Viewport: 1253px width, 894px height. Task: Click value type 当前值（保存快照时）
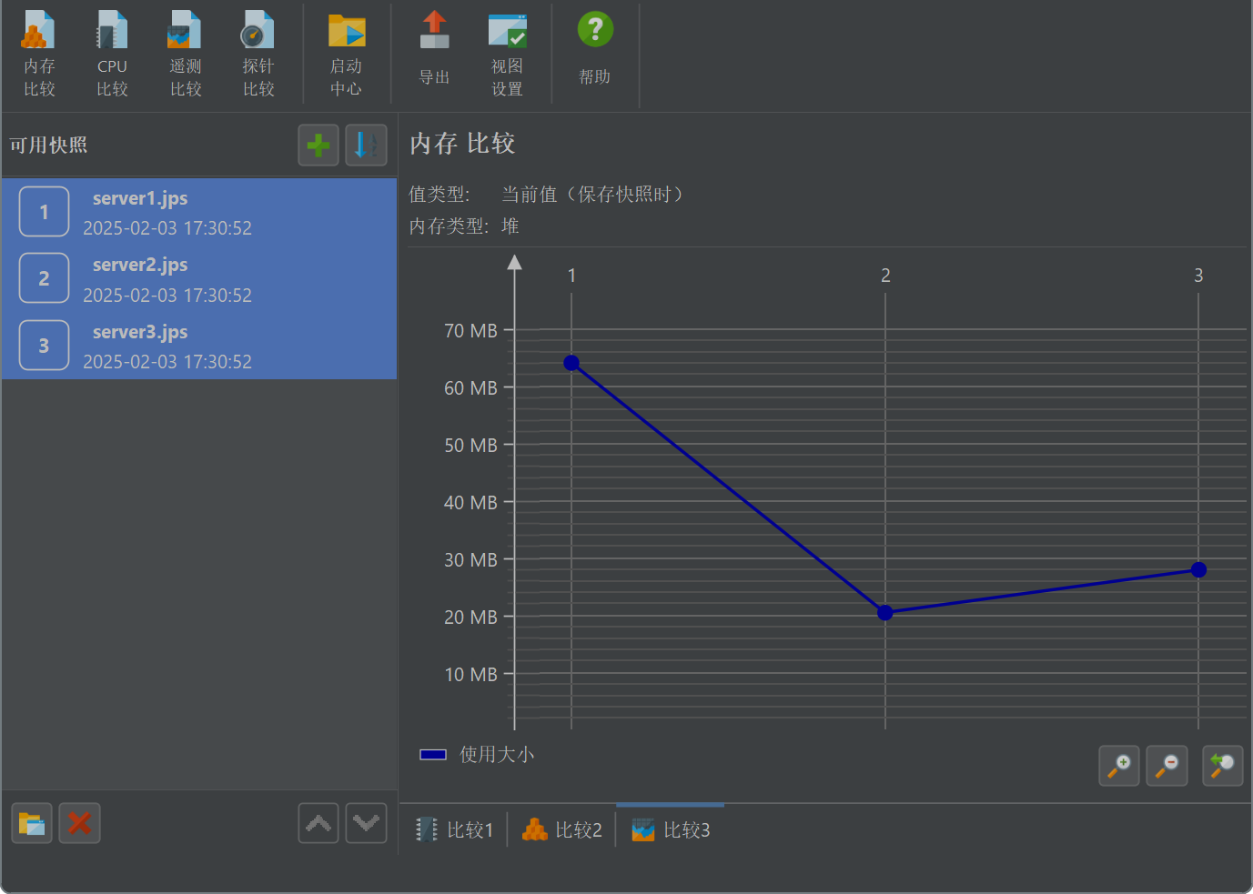593,195
